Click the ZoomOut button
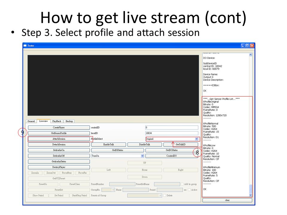The width and height of the screenshot is (287, 215). coord(51,173)
